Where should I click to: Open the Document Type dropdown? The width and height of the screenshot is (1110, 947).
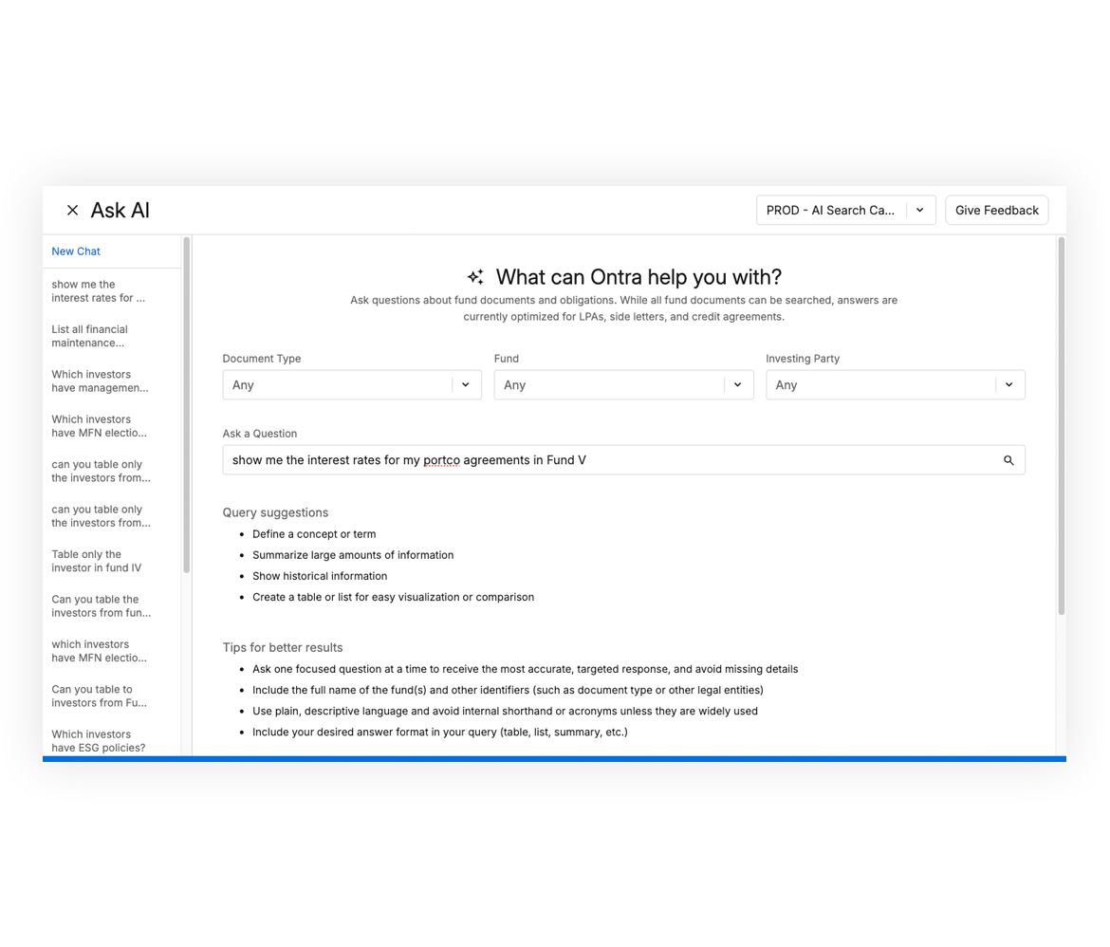[x=352, y=384]
